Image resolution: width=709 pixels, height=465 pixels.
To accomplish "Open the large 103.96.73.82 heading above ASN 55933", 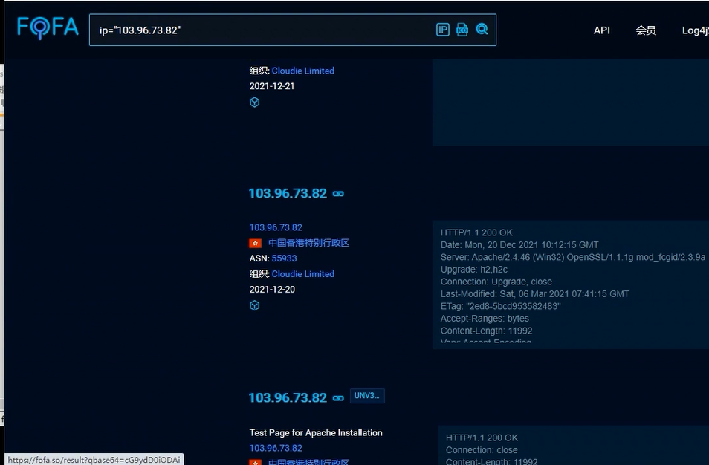I will pyautogui.click(x=288, y=193).
